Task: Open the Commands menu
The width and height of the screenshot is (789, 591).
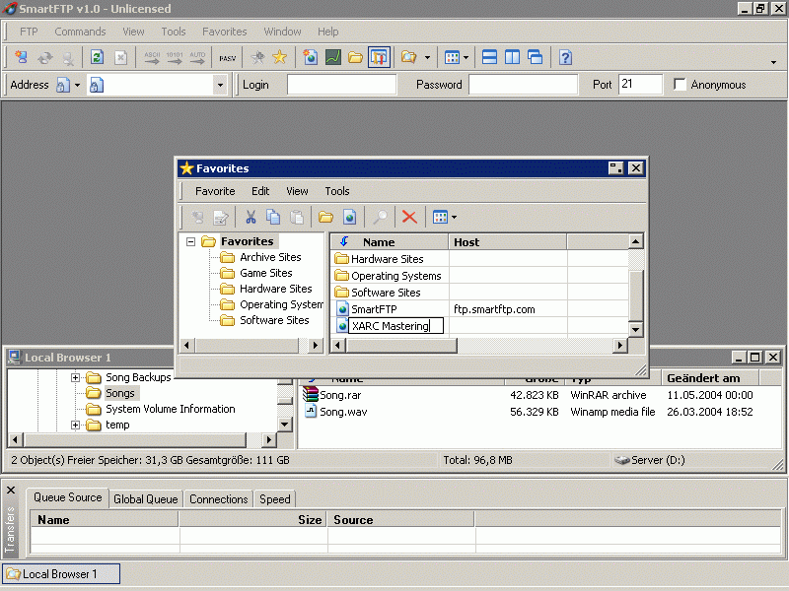Action: coord(80,32)
